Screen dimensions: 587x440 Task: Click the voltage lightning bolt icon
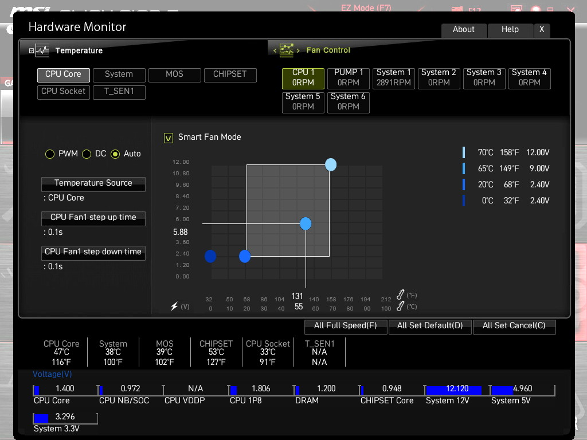[x=174, y=306]
